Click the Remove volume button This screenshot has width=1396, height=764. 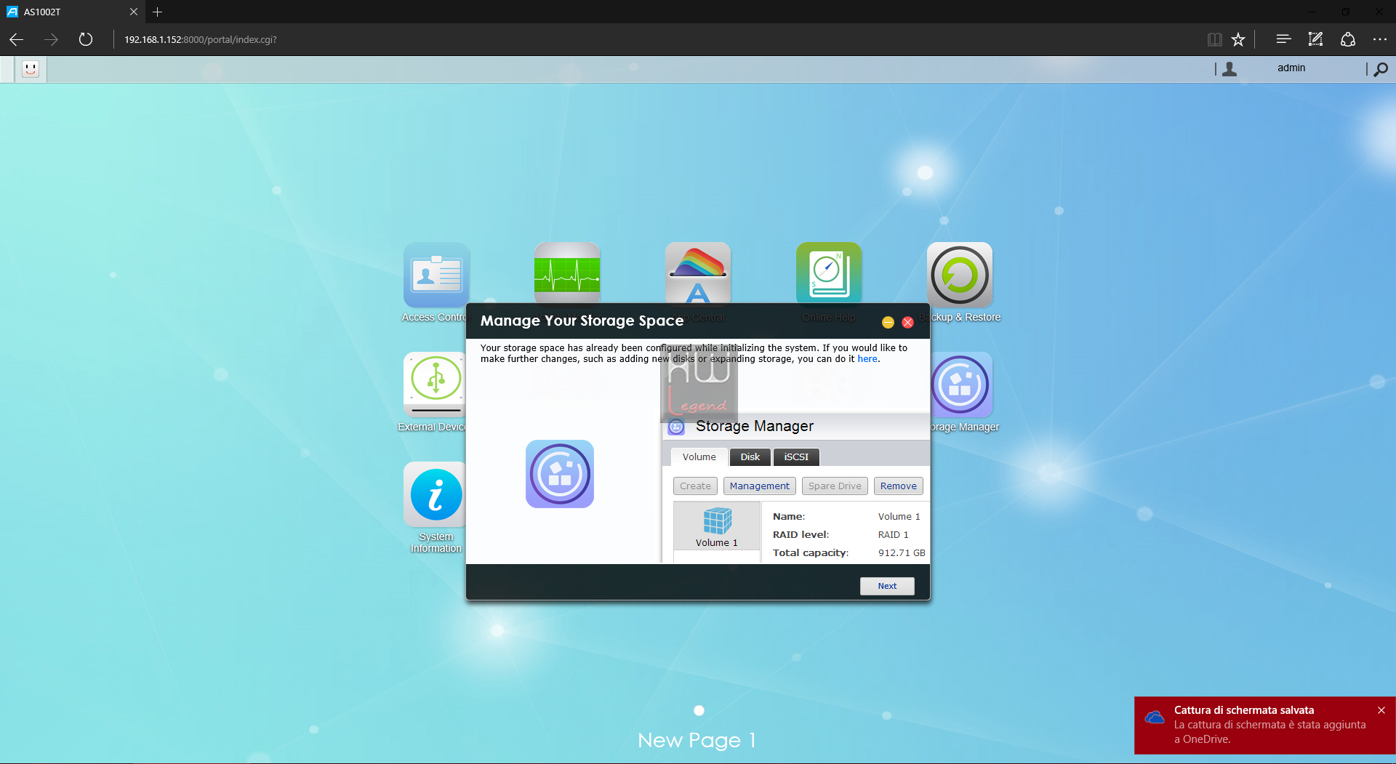[898, 486]
